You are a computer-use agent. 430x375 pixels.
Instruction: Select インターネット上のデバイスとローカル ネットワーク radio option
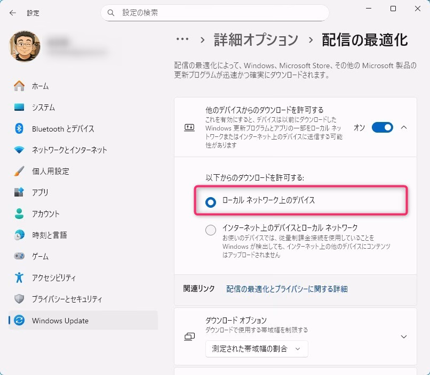click(211, 230)
